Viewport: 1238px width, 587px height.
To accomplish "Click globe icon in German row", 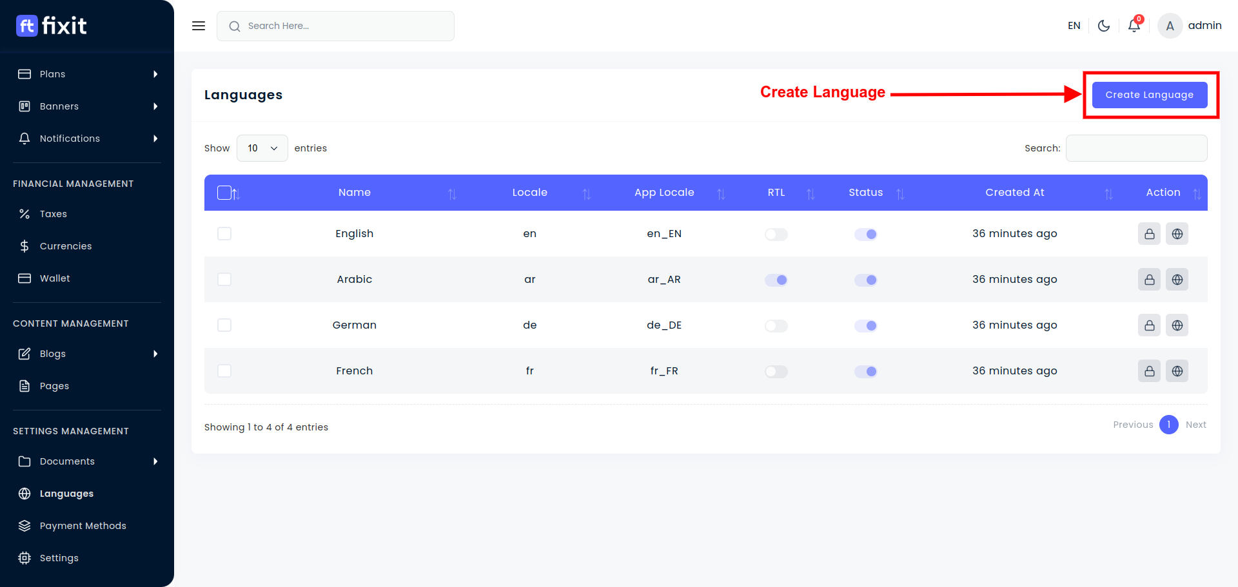I will [1177, 325].
